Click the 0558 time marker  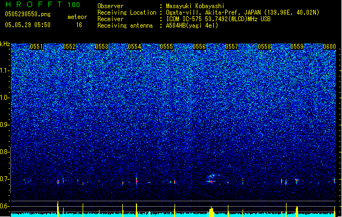pos(264,47)
